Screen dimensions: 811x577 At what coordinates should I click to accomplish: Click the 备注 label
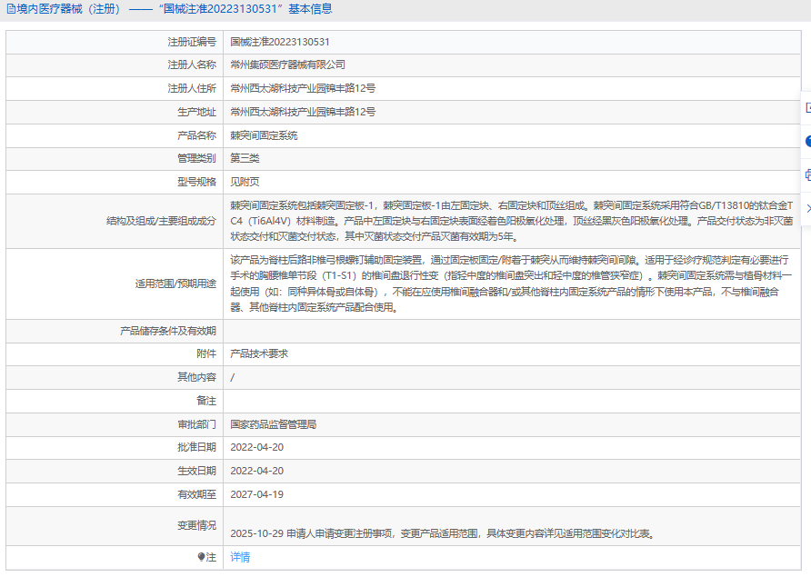tap(206, 401)
